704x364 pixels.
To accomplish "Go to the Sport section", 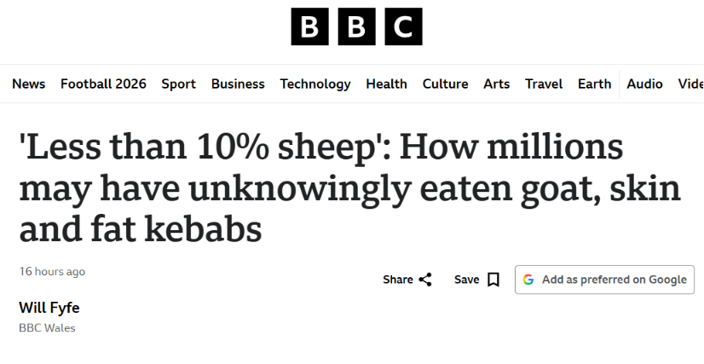I will (x=179, y=84).
